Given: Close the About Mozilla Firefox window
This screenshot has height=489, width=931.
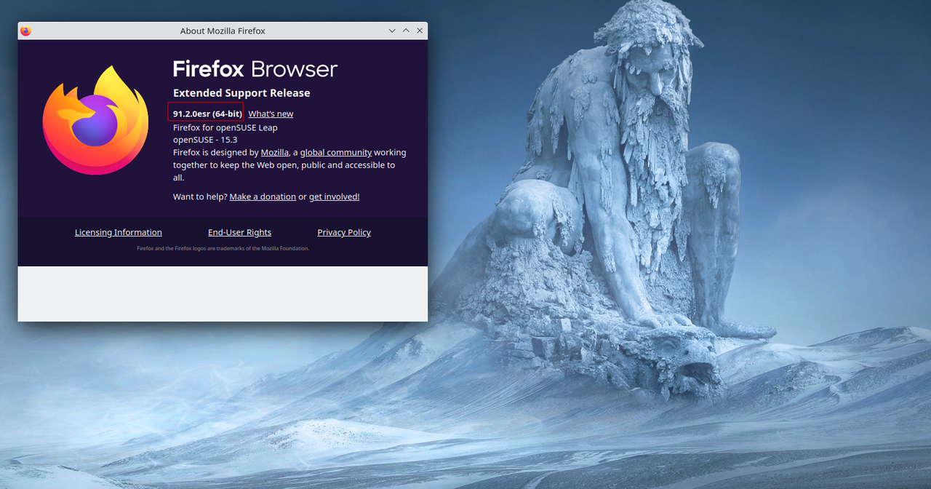Looking at the screenshot, I should click(x=420, y=31).
